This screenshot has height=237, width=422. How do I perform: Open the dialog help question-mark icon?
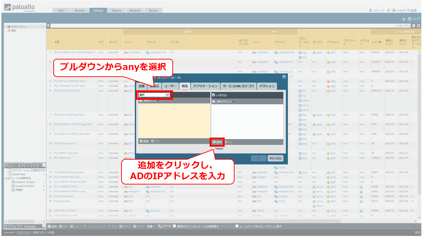coord(284,76)
